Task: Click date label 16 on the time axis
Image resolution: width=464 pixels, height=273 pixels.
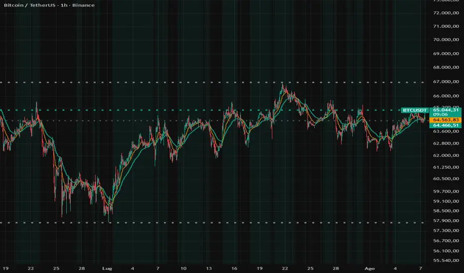Action: click(234, 268)
